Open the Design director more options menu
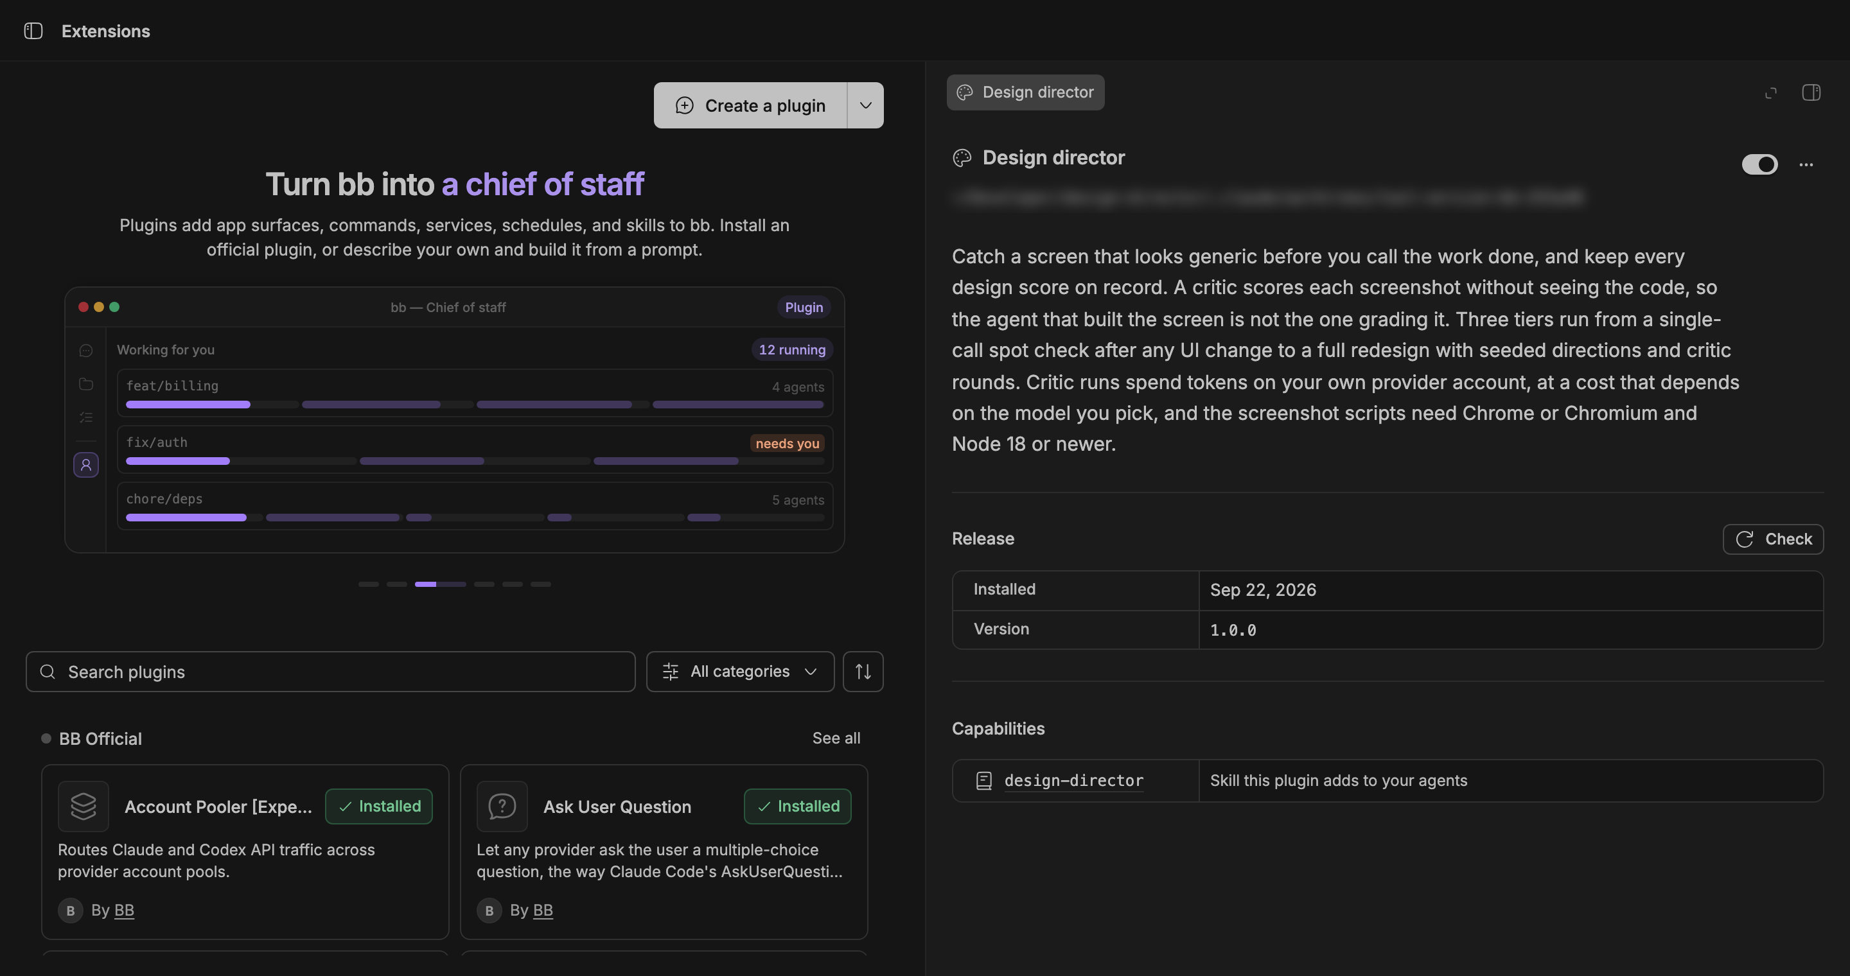Viewport: 1850px width, 976px height. pos(1806,164)
